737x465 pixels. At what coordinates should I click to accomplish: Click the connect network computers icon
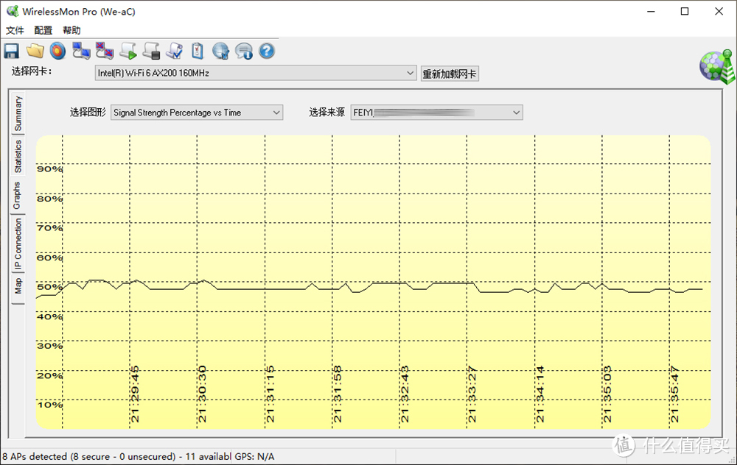[x=81, y=51]
